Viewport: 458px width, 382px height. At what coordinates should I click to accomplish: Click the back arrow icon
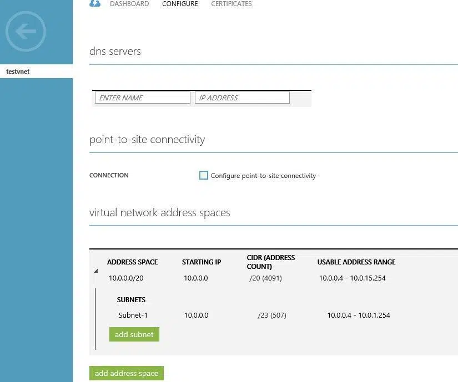pyautogui.click(x=26, y=32)
